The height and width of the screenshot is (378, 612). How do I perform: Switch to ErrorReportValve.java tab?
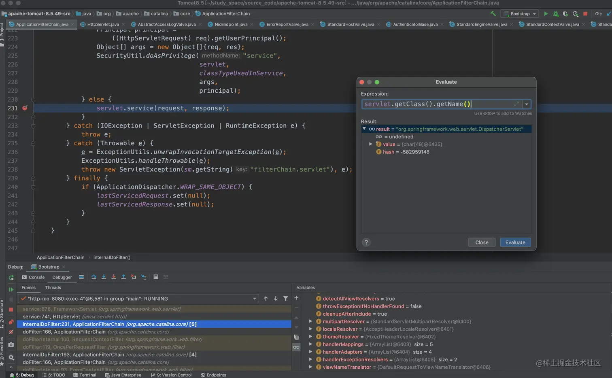tap(287, 24)
